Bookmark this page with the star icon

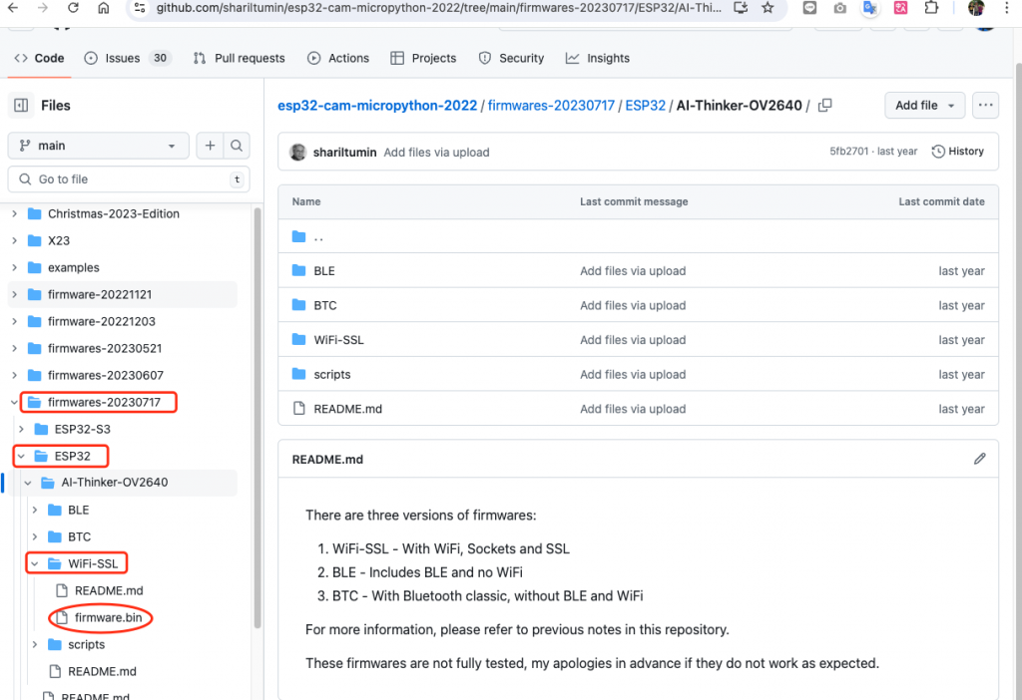[x=767, y=8]
